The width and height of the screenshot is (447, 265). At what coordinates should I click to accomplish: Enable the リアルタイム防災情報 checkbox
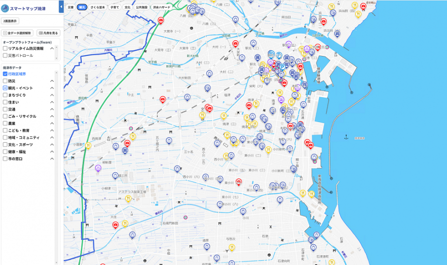[5, 49]
